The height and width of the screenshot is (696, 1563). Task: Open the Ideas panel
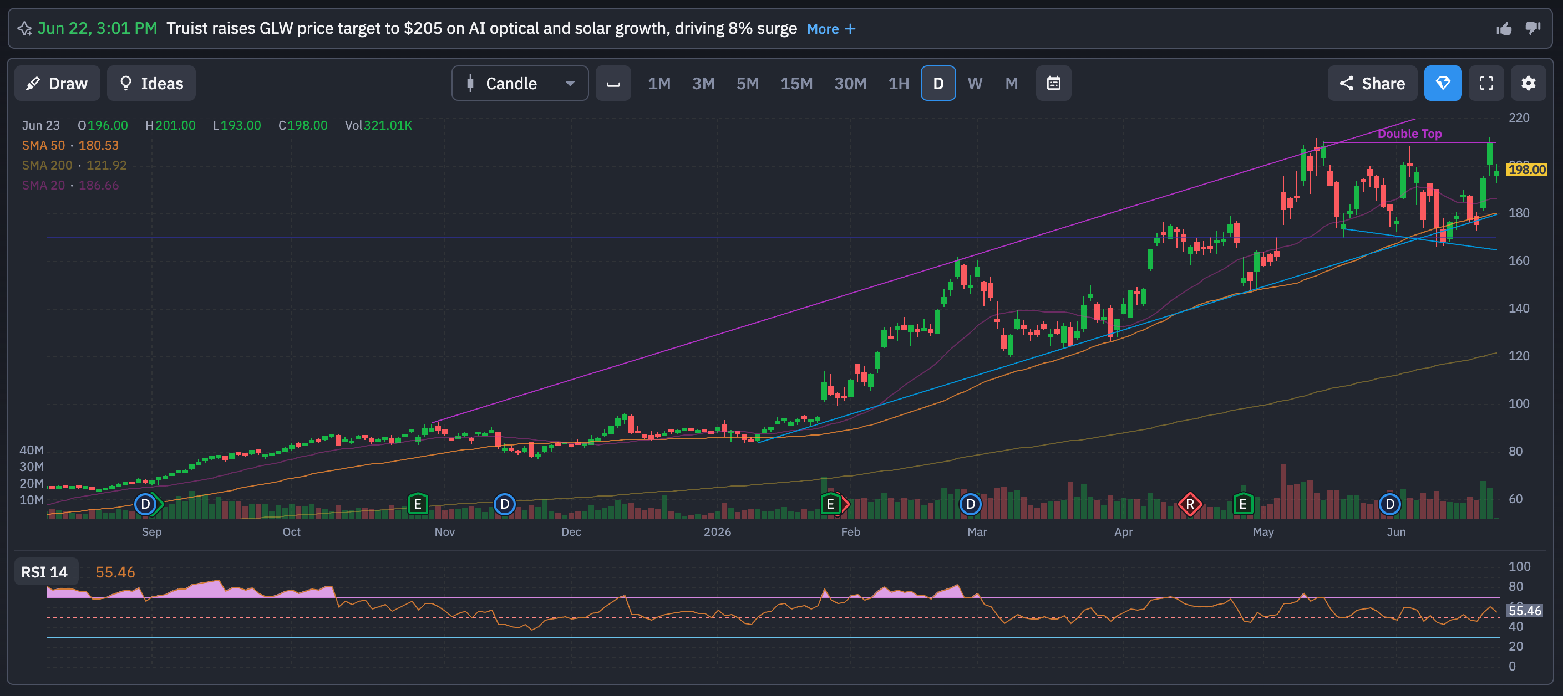151,83
